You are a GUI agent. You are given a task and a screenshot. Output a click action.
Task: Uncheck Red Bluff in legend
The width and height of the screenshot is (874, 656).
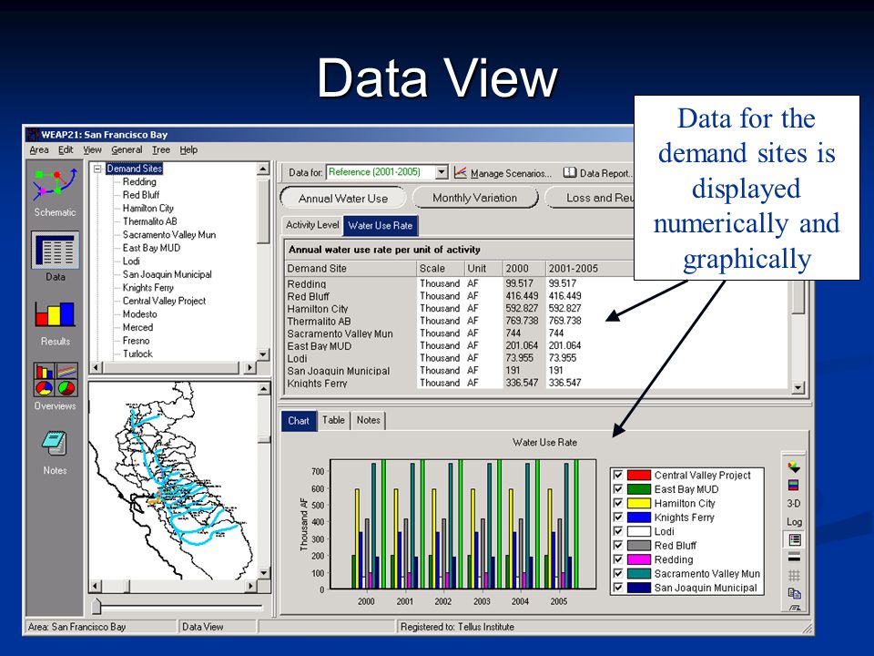point(617,546)
